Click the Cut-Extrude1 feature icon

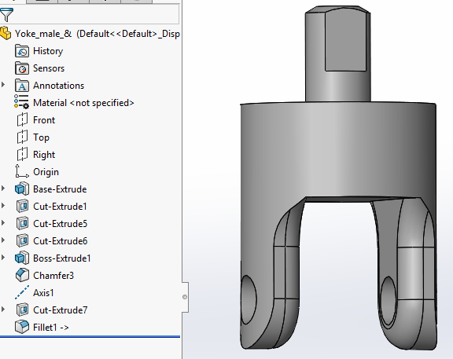click(x=22, y=206)
